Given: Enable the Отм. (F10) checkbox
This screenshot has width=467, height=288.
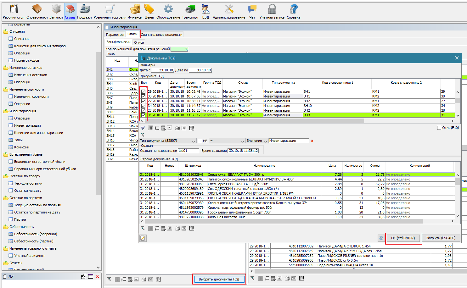Looking at the screenshot, I should 439,128.
